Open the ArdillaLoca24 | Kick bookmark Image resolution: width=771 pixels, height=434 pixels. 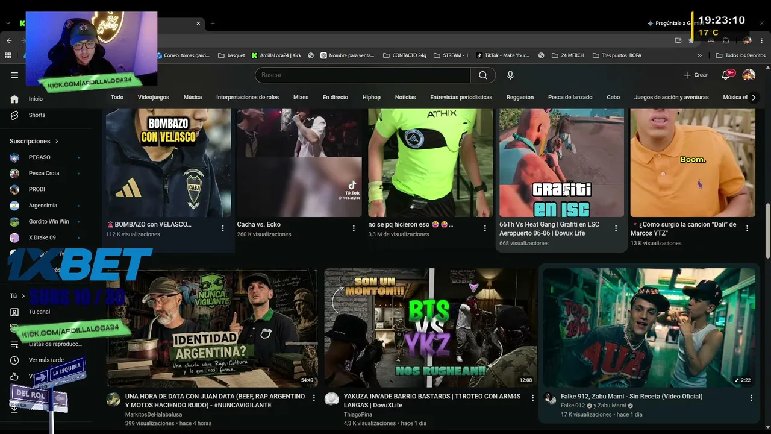pyautogui.click(x=276, y=55)
